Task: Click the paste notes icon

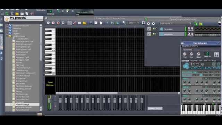Action: pos(101,23)
